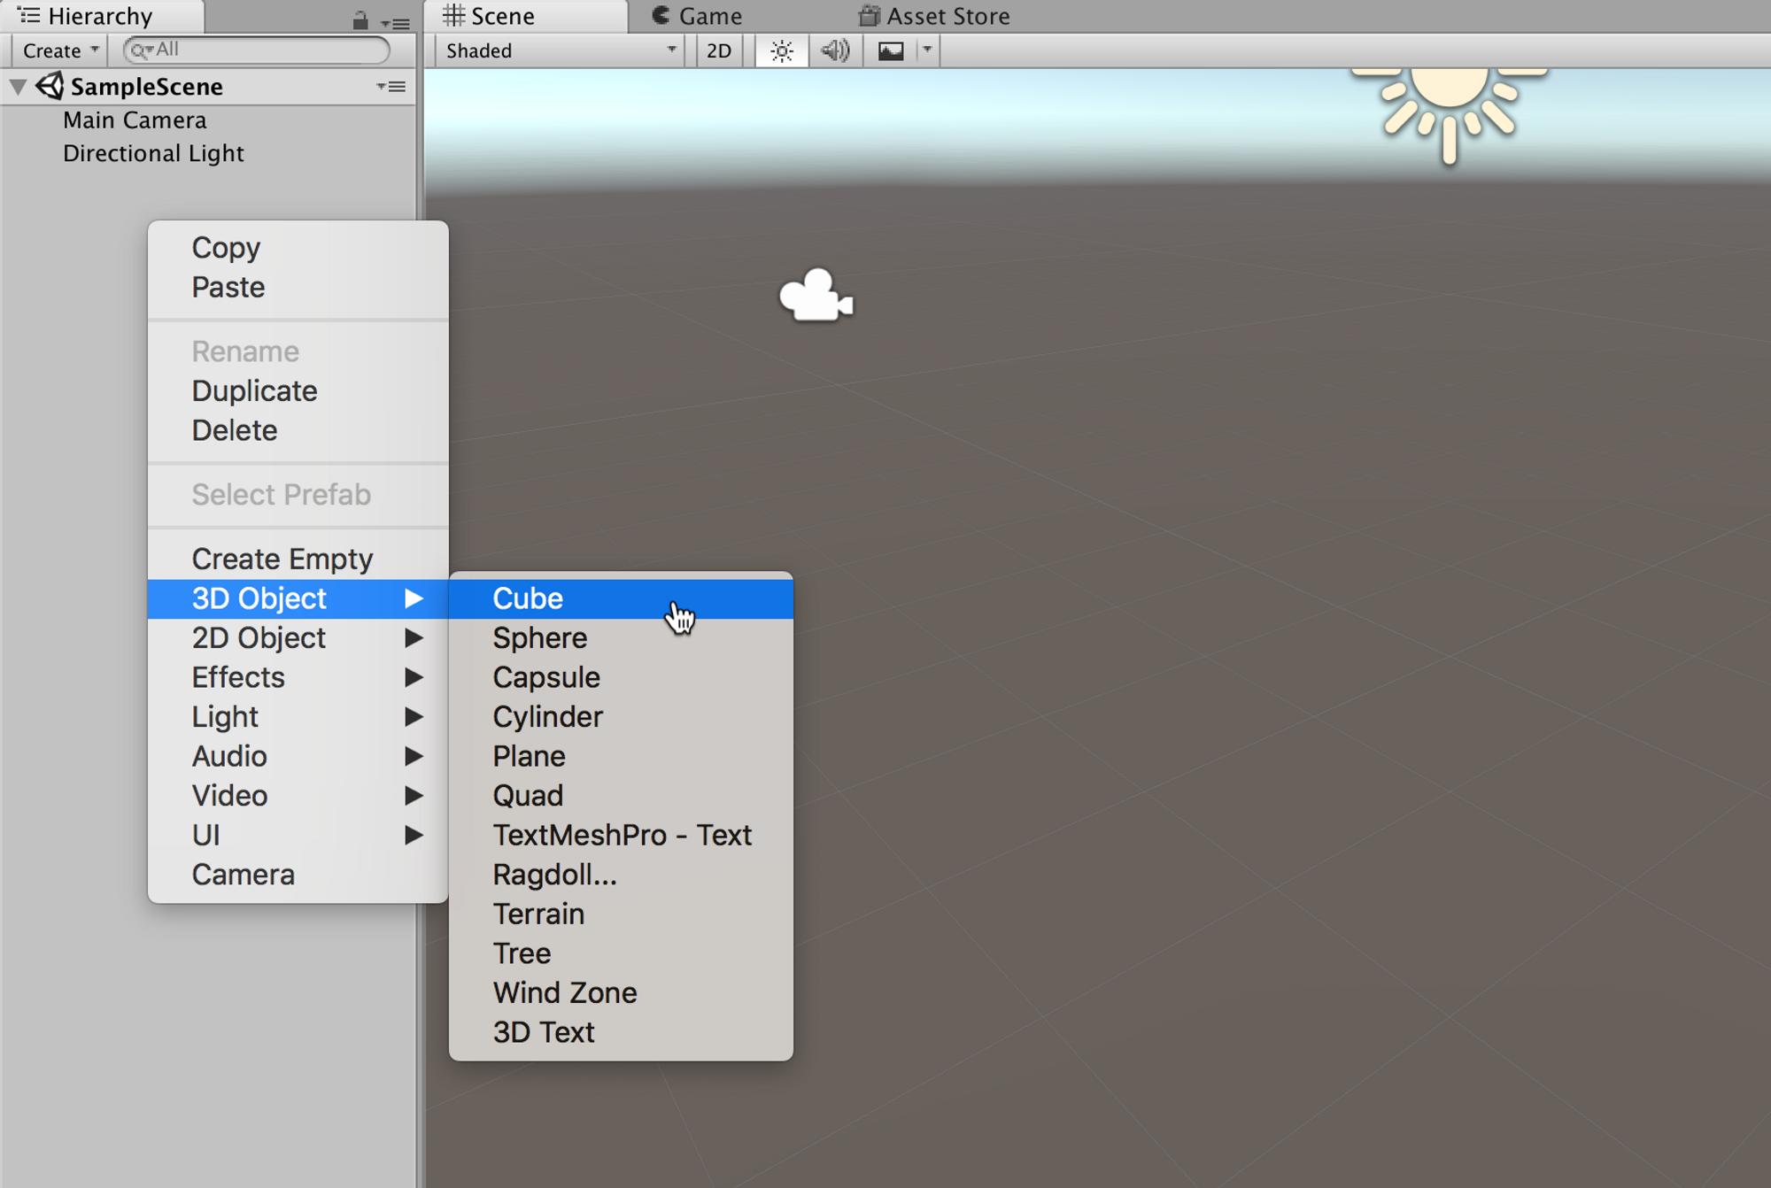
Task: Open SampleScene context options icon
Action: click(x=391, y=86)
